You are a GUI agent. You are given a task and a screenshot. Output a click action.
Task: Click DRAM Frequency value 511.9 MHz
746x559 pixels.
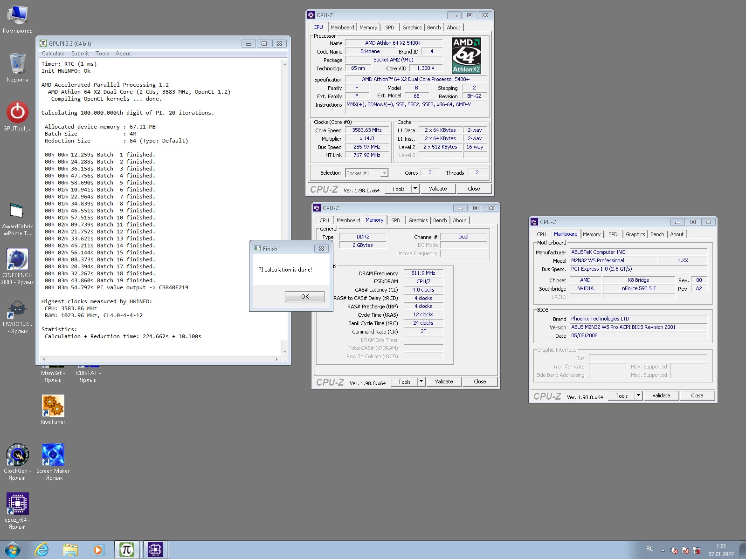(423, 273)
